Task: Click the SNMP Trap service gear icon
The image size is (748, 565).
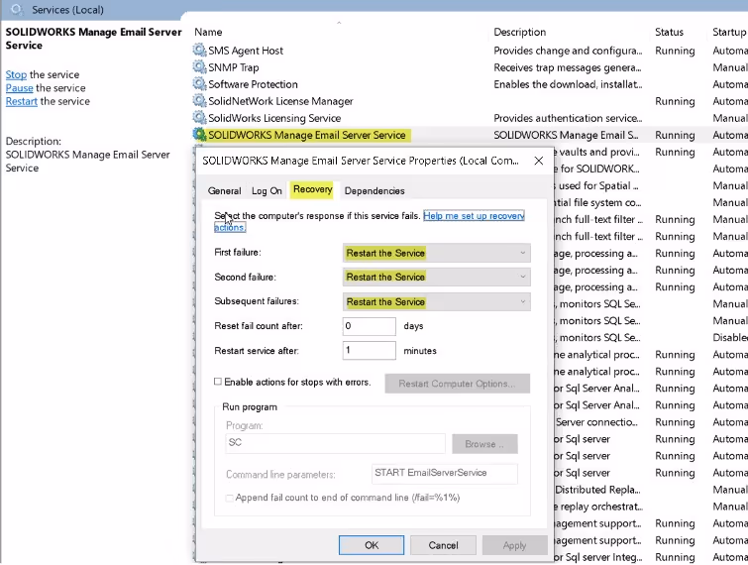Action: pyautogui.click(x=199, y=66)
